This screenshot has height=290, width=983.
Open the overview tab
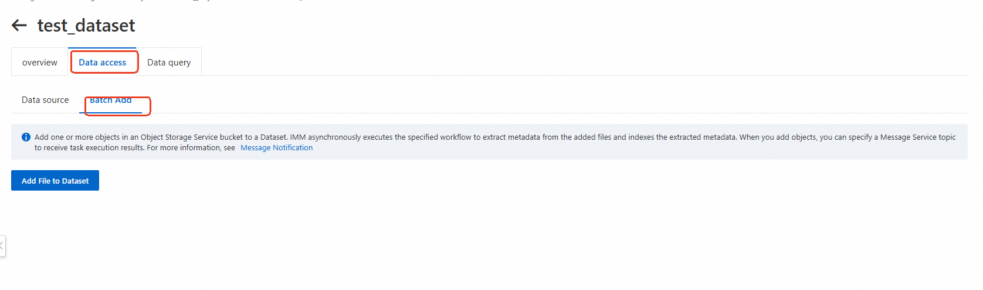(x=40, y=63)
